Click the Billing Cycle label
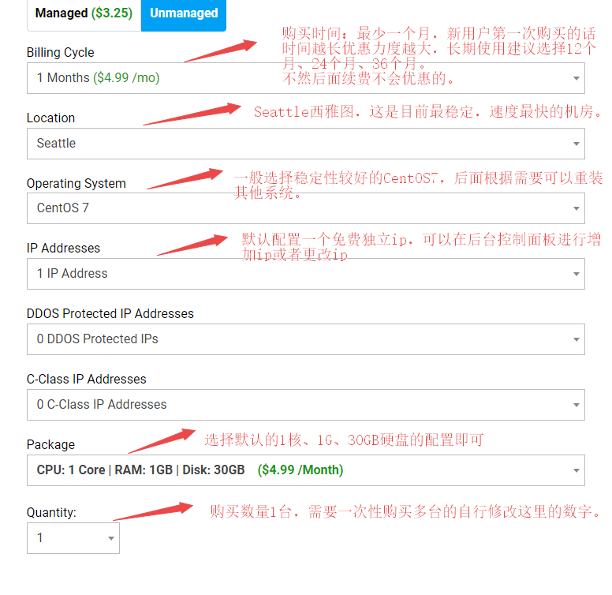Viewport: 612px width, 595px height. [x=61, y=52]
